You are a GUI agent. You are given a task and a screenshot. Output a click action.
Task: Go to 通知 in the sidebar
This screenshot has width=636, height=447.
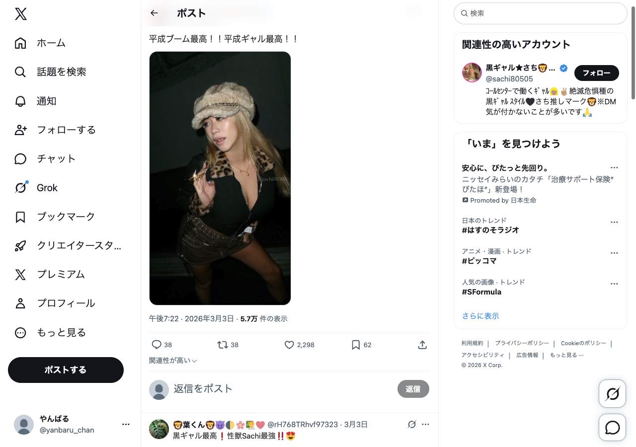click(46, 101)
